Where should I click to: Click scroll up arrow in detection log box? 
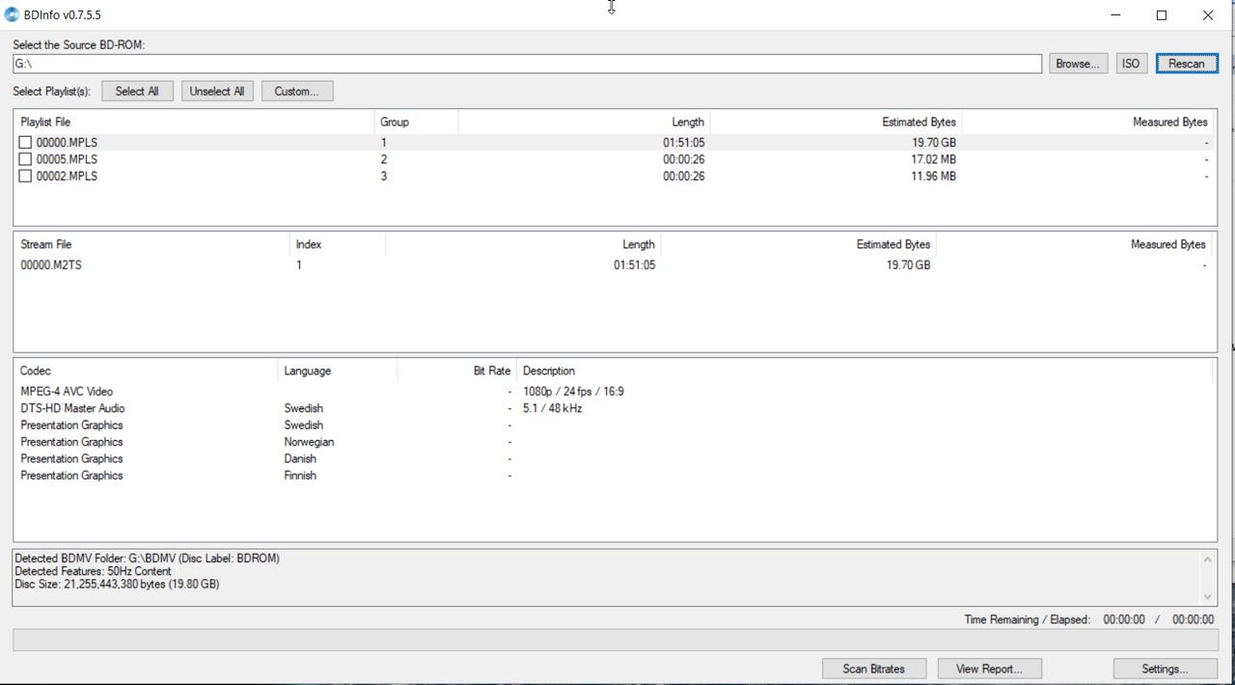click(x=1207, y=560)
